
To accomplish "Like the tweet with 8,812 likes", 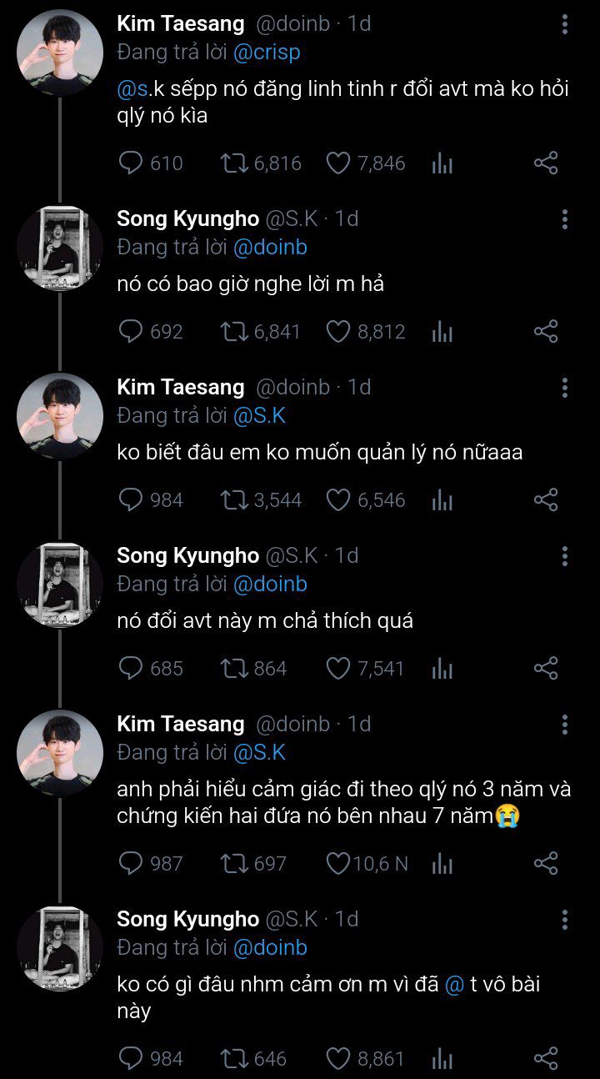I will [x=337, y=332].
